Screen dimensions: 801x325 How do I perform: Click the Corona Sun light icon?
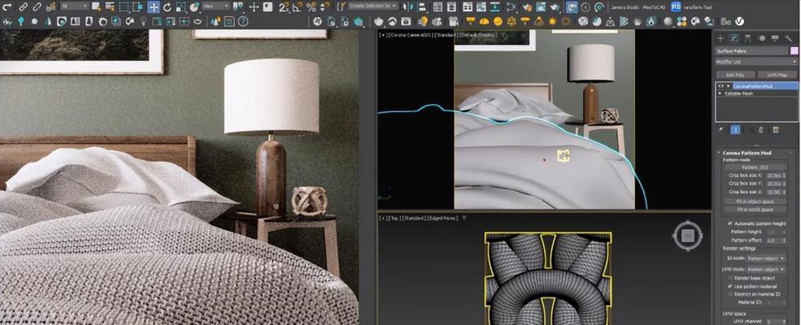552,21
